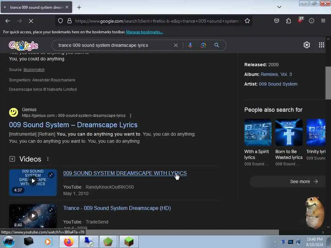This screenshot has width=331, height=248.
Task: Click the Google doodle logo
Action: pos(23,45)
